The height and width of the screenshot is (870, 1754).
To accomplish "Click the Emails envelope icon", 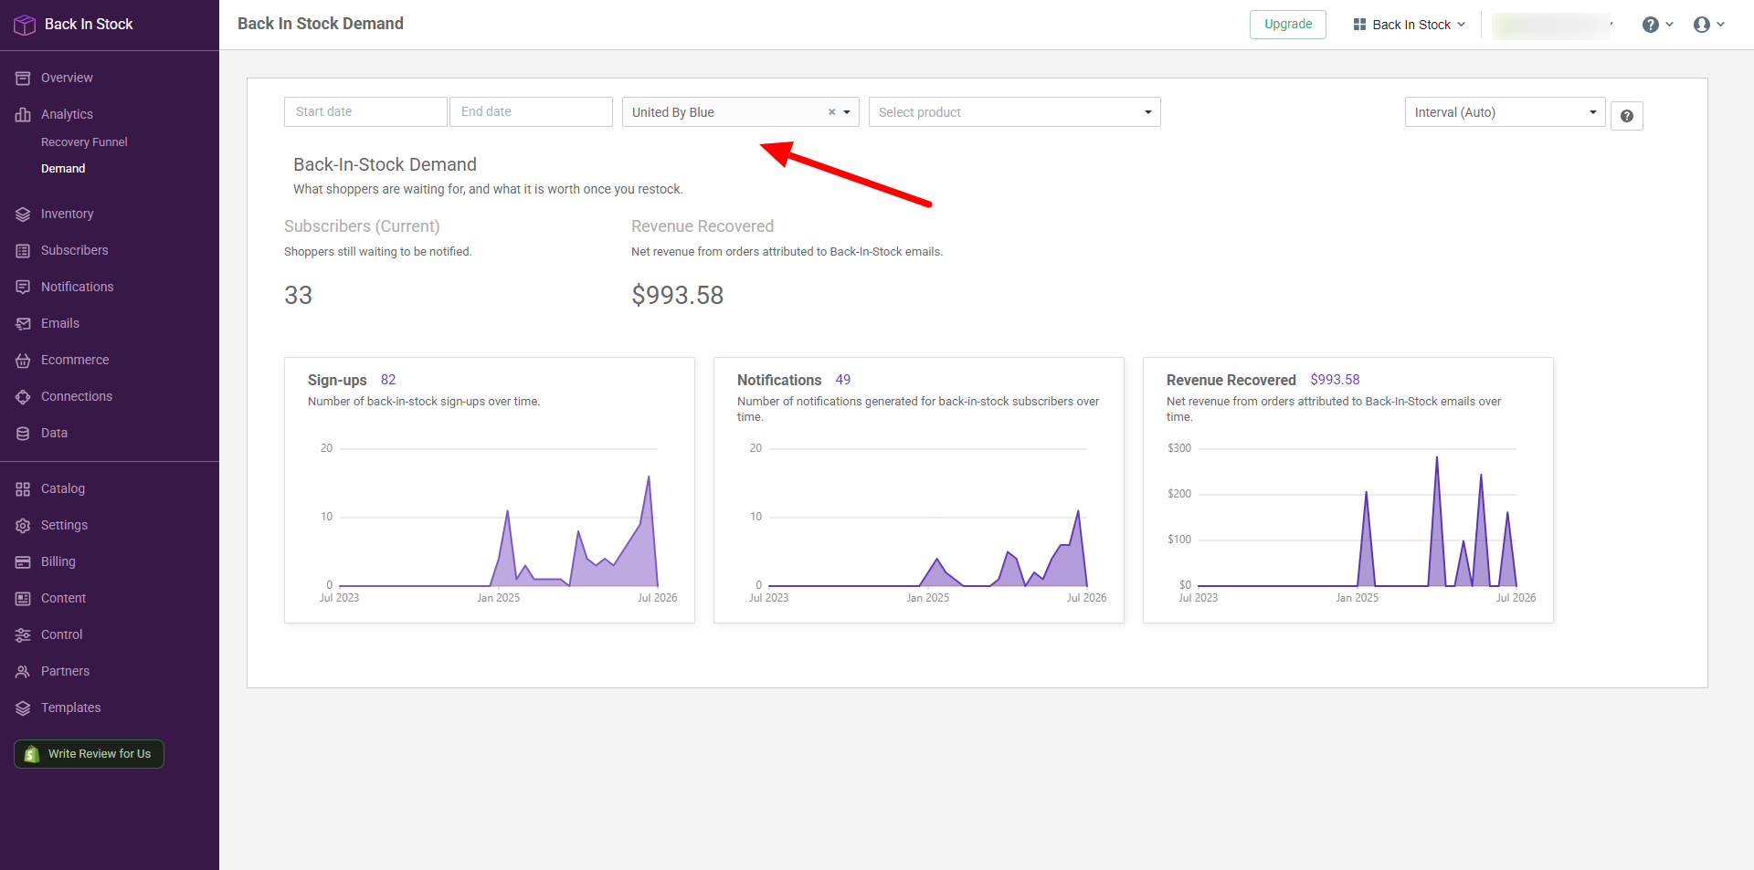I will [x=23, y=324].
